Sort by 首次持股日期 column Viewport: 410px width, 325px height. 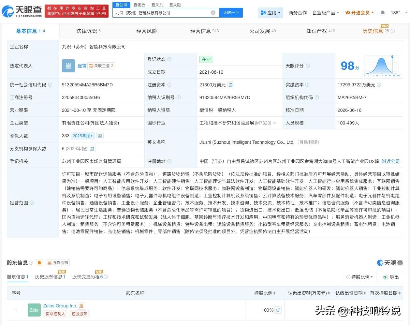[385, 293]
